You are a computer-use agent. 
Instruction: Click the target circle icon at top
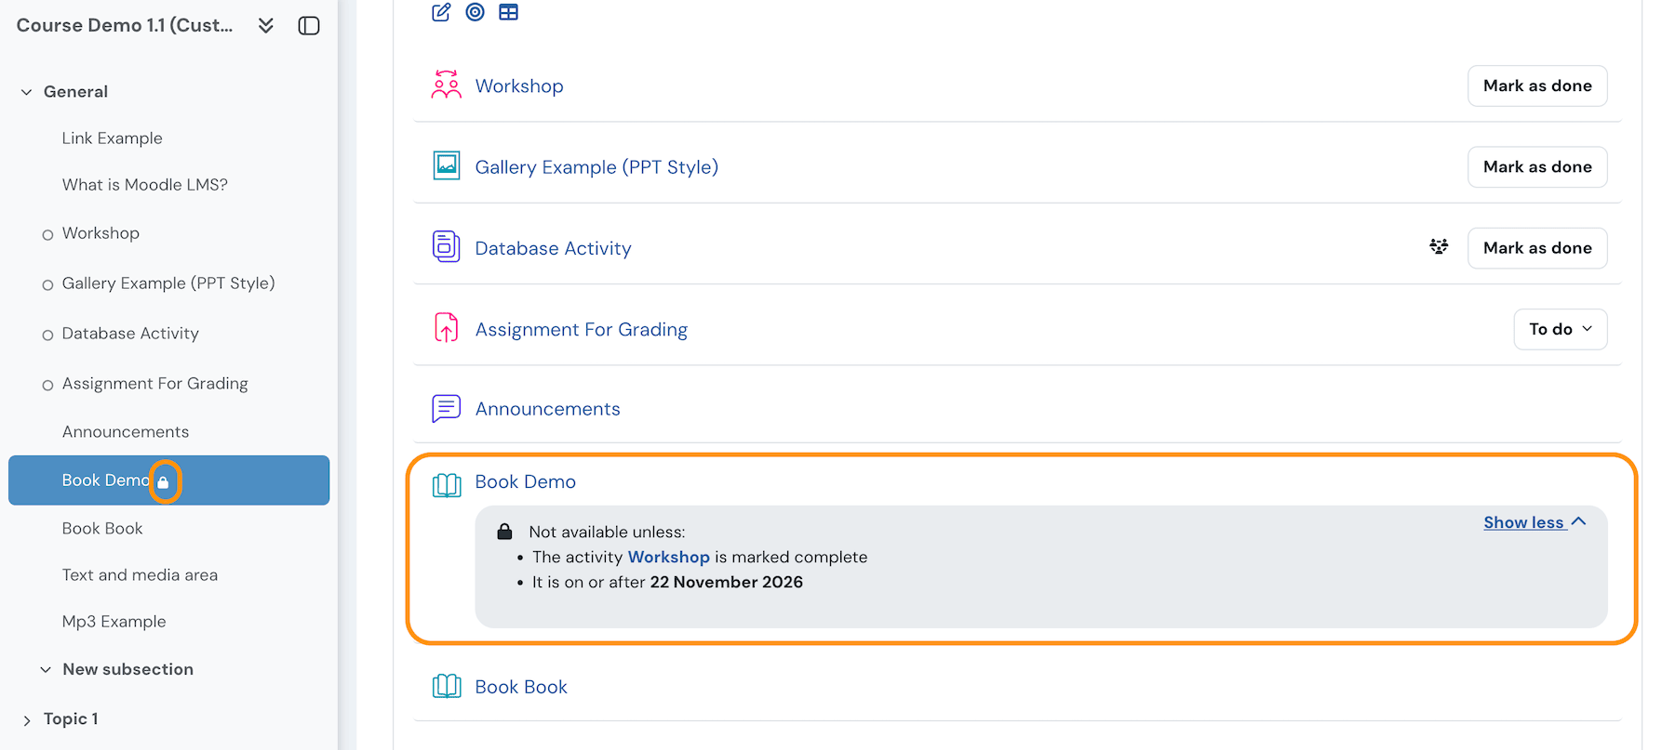[x=475, y=12]
